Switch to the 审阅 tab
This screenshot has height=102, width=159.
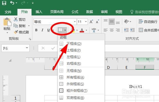tap(104, 12)
